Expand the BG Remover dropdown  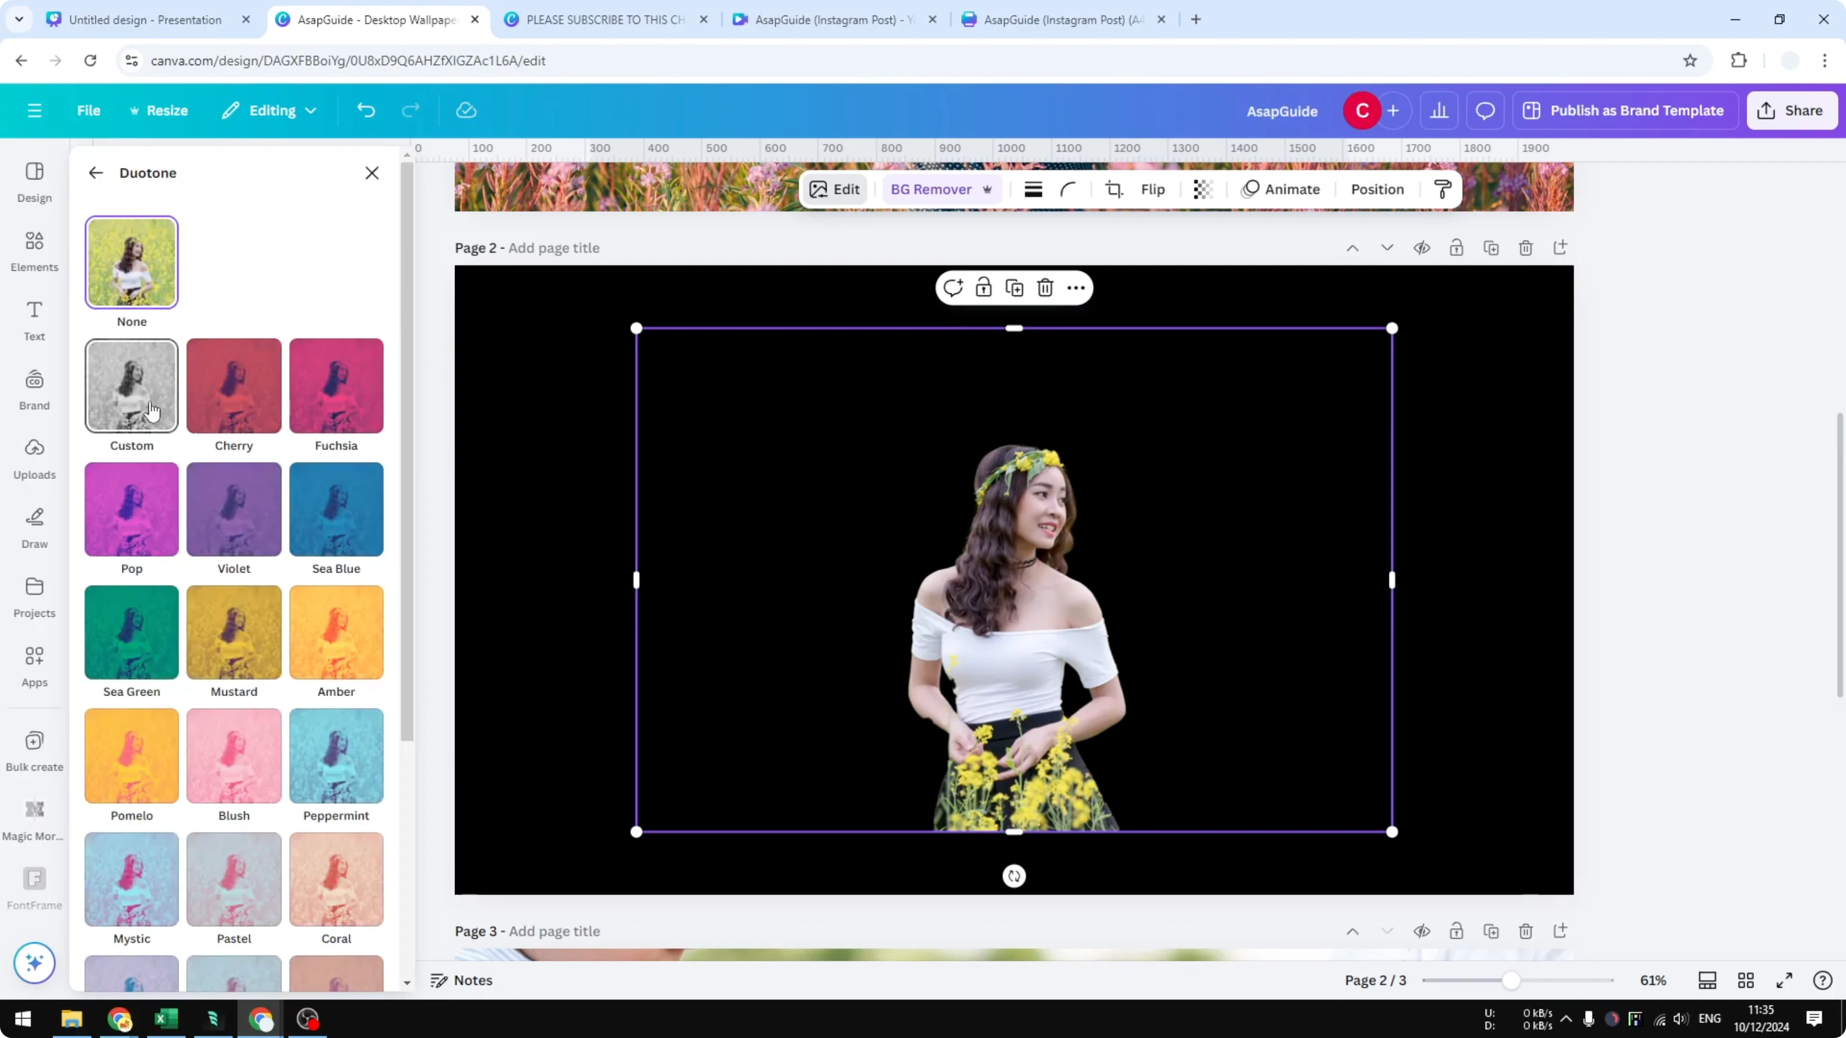point(988,189)
